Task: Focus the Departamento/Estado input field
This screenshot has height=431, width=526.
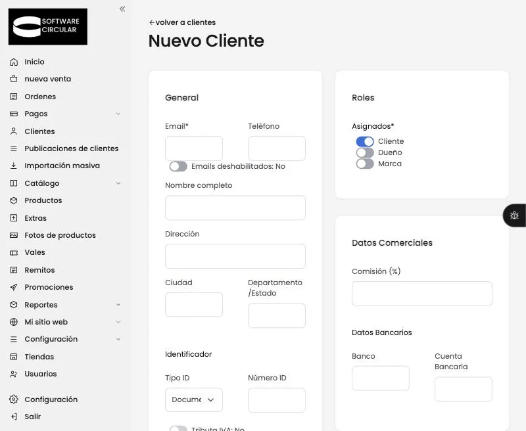Action: (277, 315)
